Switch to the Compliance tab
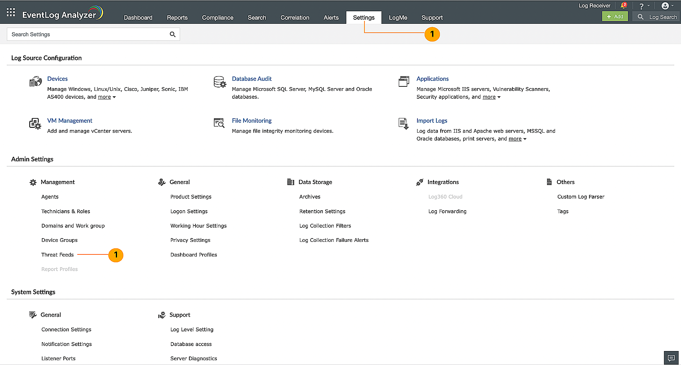This screenshot has height=365, width=681. coord(218,18)
